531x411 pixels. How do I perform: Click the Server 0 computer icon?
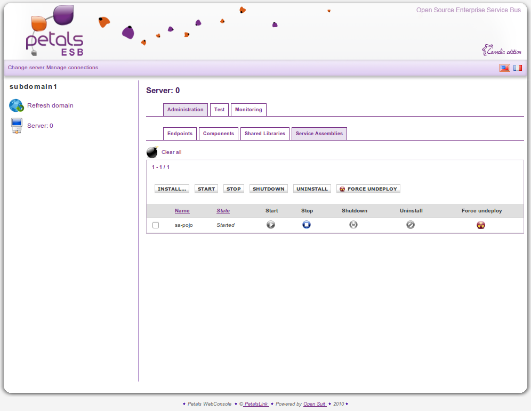pyautogui.click(x=17, y=126)
